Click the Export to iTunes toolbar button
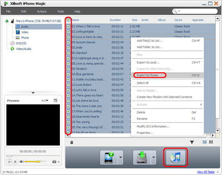Image resolution: width=222 pixels, height=175 pixels. pos(175,157)
